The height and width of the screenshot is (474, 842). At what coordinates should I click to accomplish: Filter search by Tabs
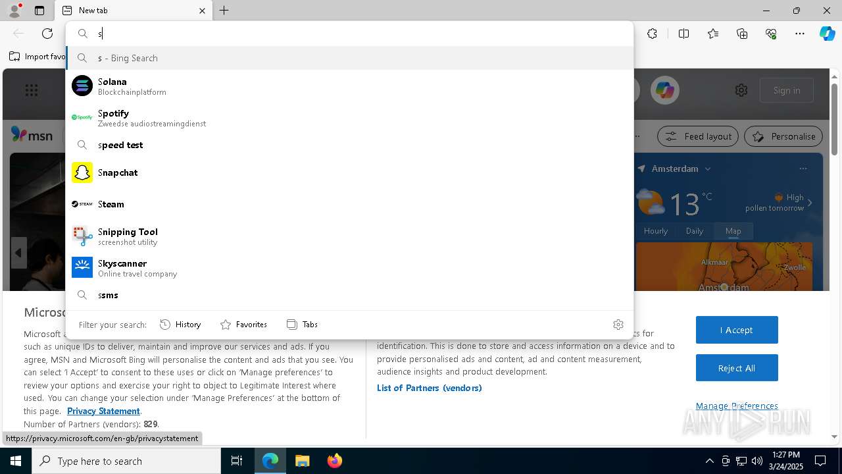302,324
